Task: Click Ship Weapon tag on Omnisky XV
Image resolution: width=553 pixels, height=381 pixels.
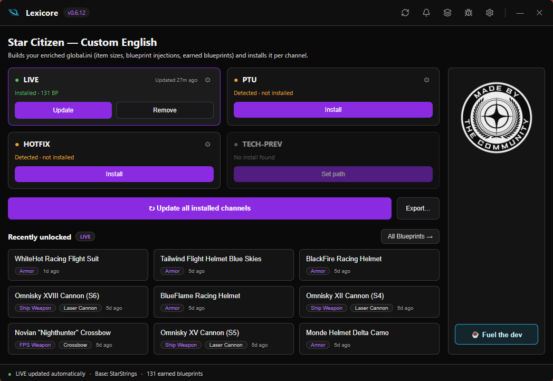Action: (181, 345)
